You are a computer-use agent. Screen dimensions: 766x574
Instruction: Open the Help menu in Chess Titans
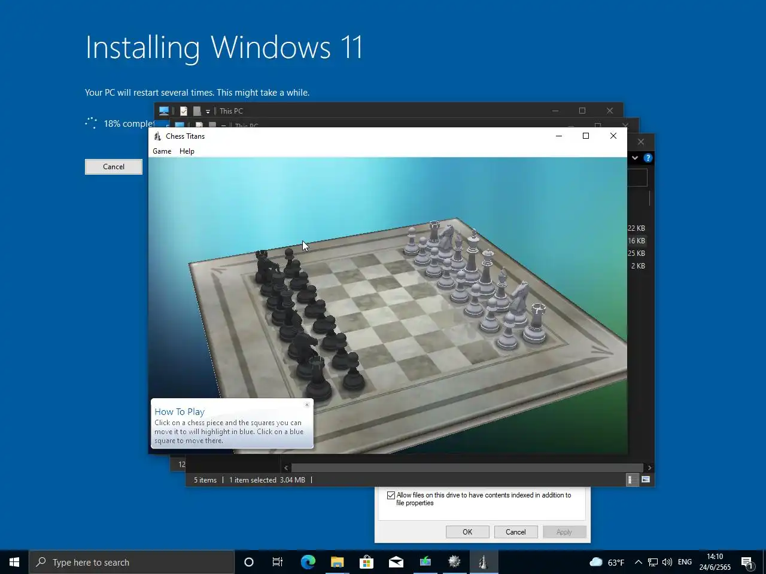point(187,151)
